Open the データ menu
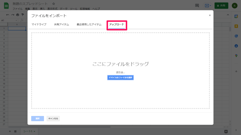This screenshot has width=241, height=135. (64, 9)
